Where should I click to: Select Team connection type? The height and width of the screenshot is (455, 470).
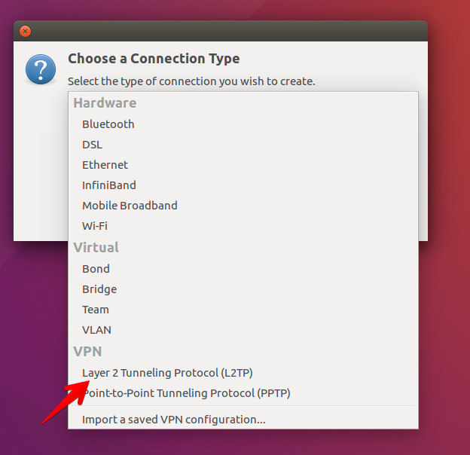(x=243, y=310)
